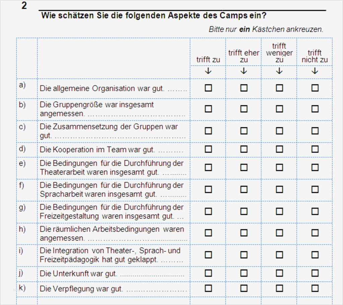
Task: Click the question heading about Camp aspects
Action: point(154,16)
